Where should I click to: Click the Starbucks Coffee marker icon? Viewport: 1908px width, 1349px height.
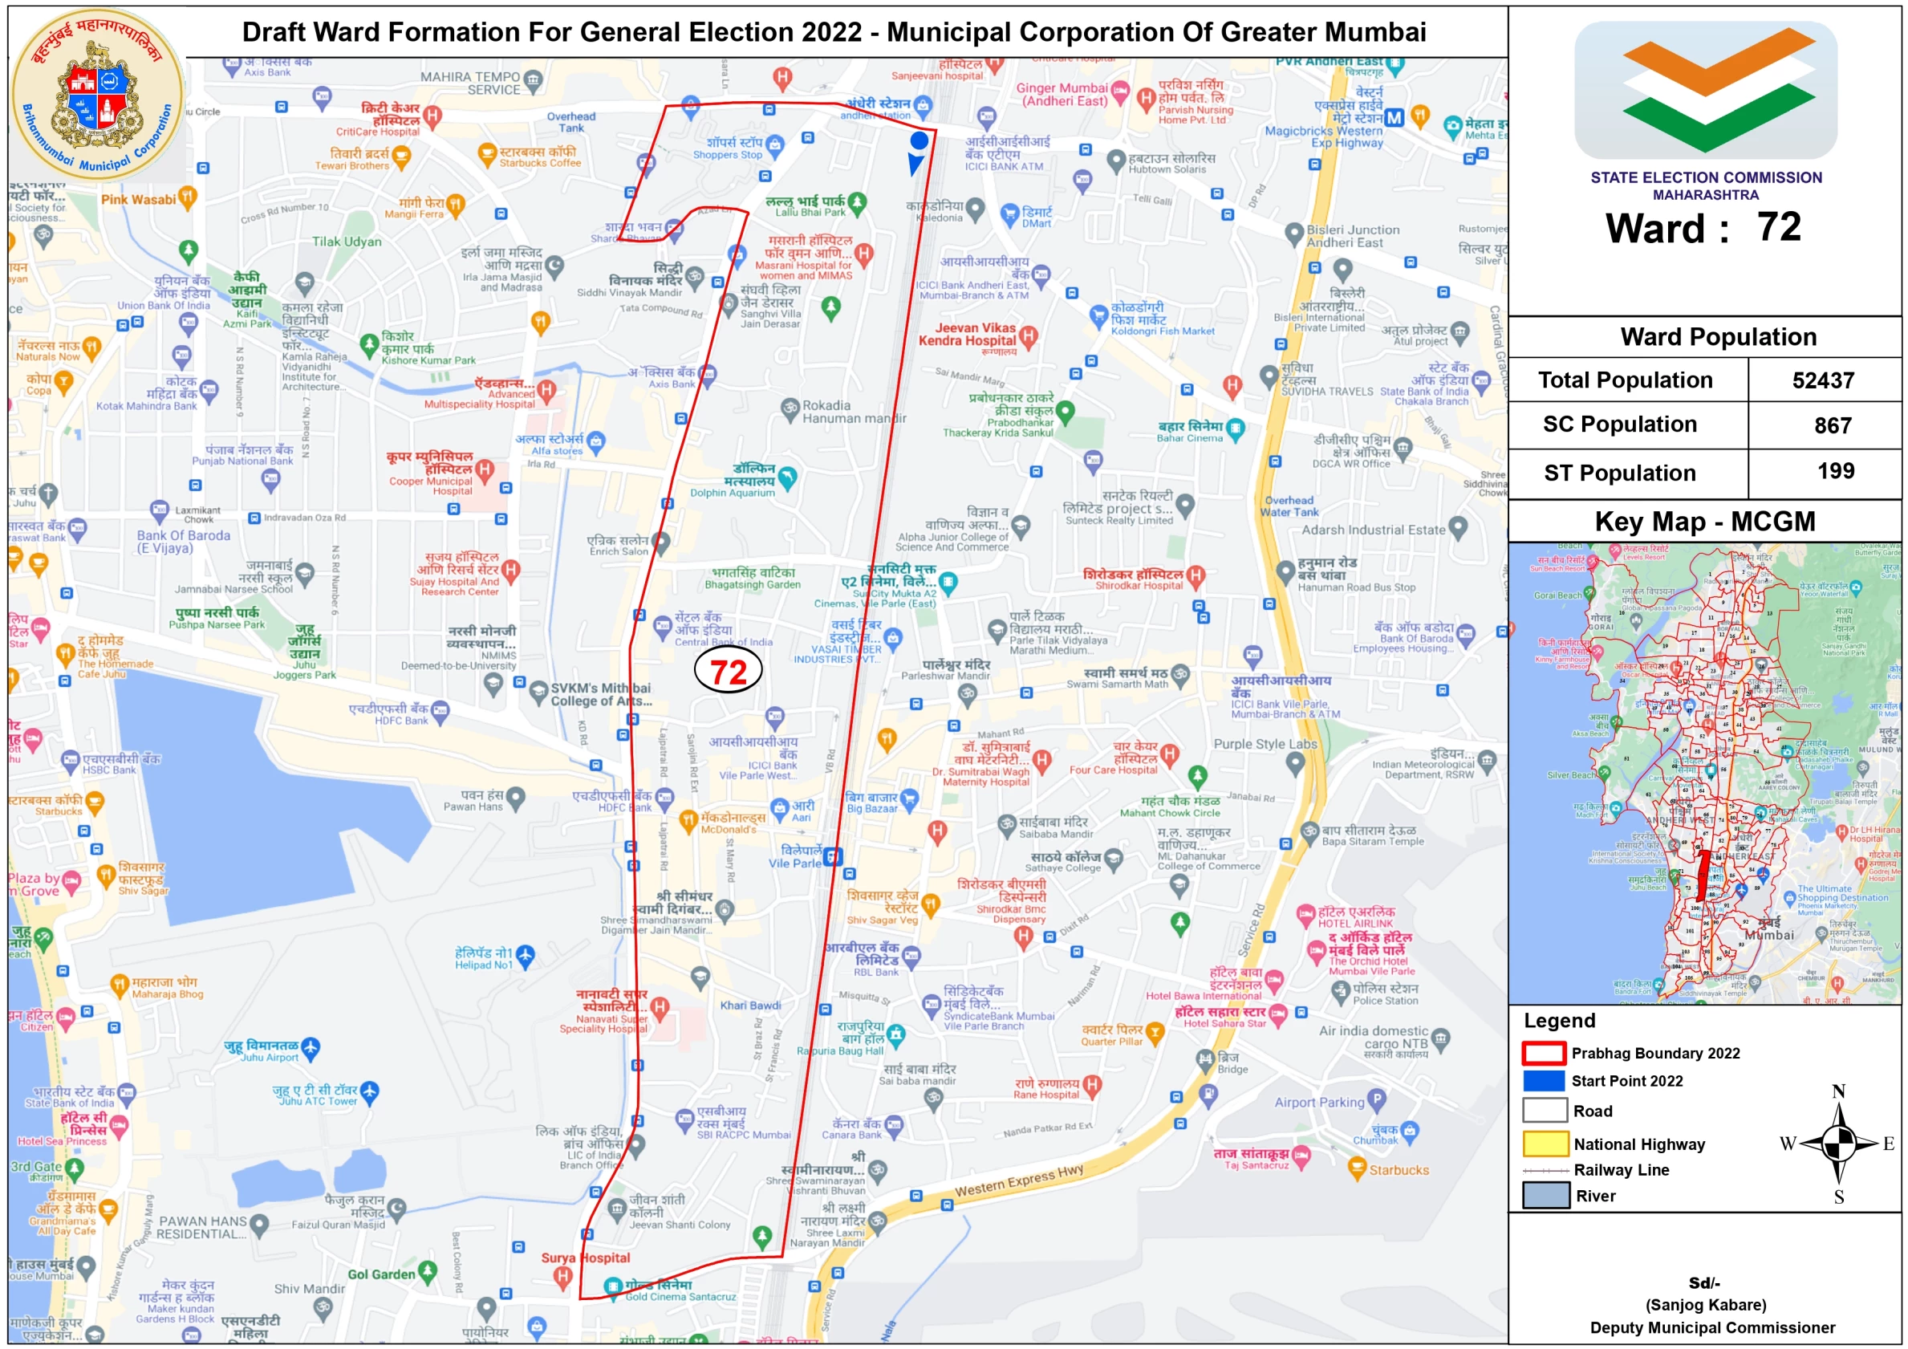(488, 153)
